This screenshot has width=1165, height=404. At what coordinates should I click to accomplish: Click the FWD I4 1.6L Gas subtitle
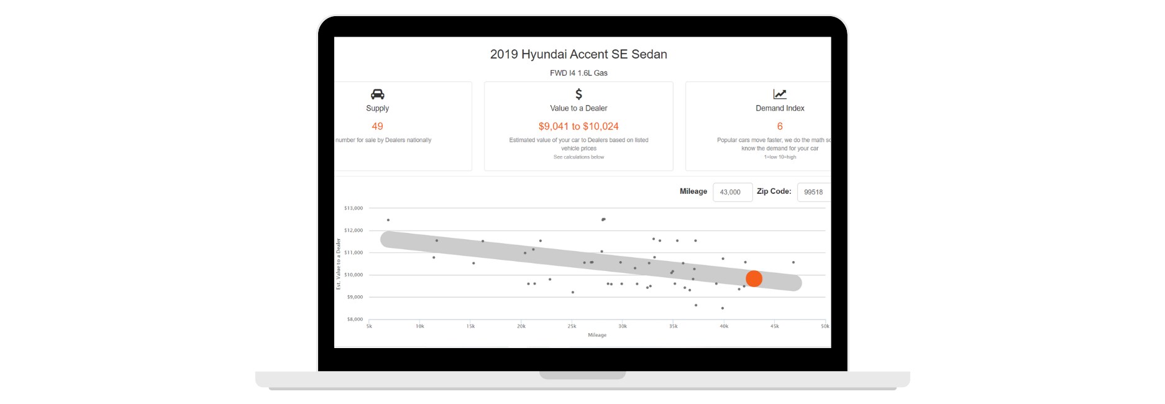tap(578, 73)
